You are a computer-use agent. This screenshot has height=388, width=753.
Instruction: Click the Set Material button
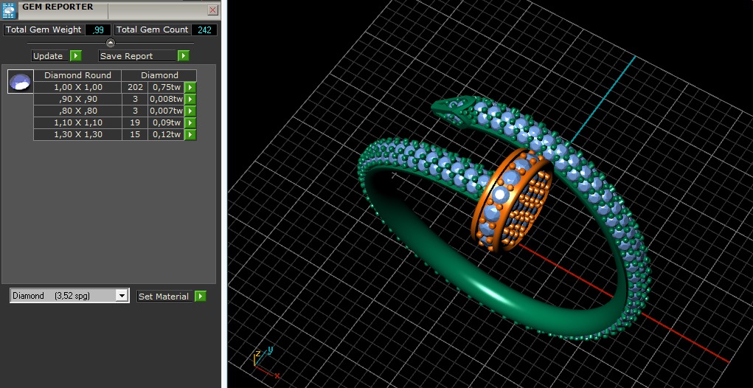166,297
